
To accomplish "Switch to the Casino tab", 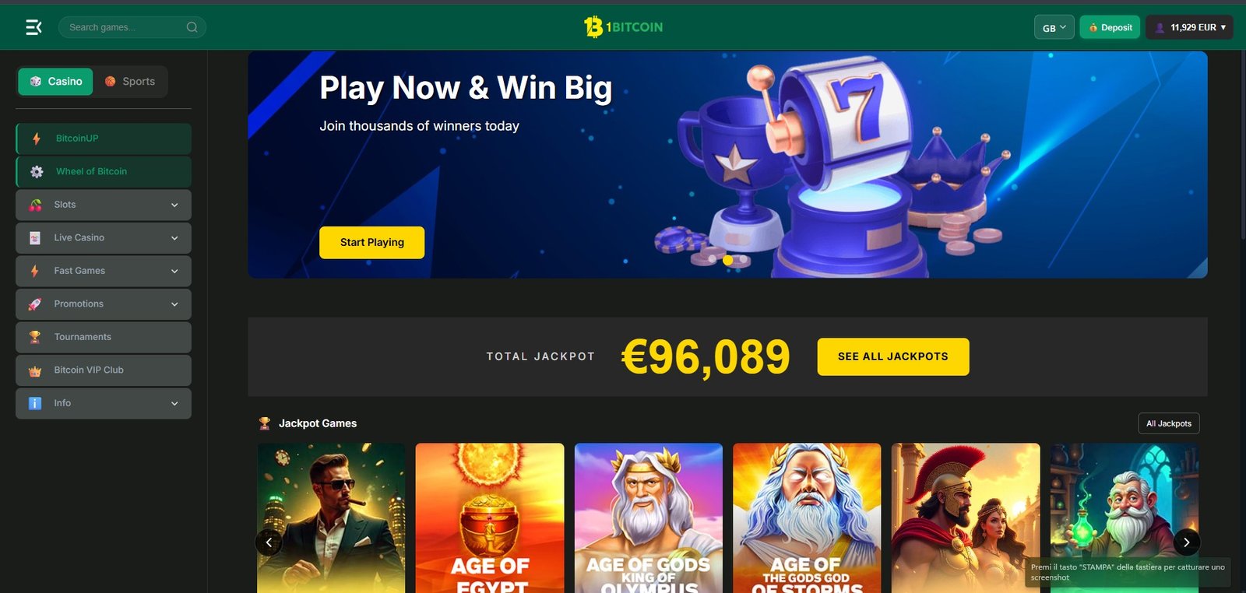I will tap(55, 82).
